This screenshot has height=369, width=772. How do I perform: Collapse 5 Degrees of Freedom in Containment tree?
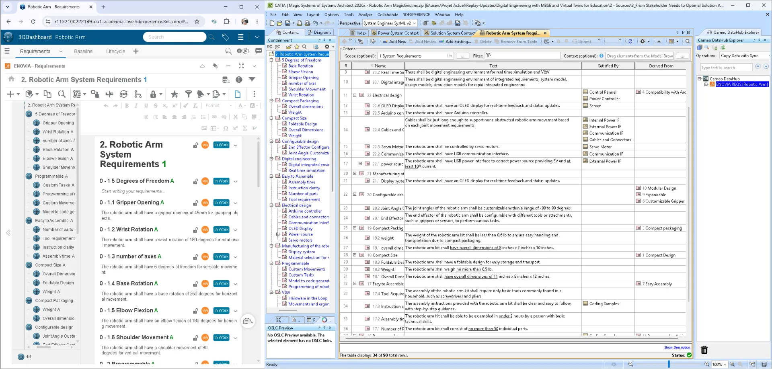point(271,60)
